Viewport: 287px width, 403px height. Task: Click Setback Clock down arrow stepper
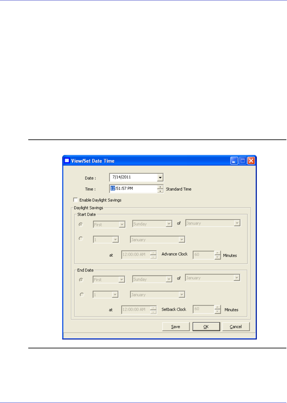(x=217, y=312)
